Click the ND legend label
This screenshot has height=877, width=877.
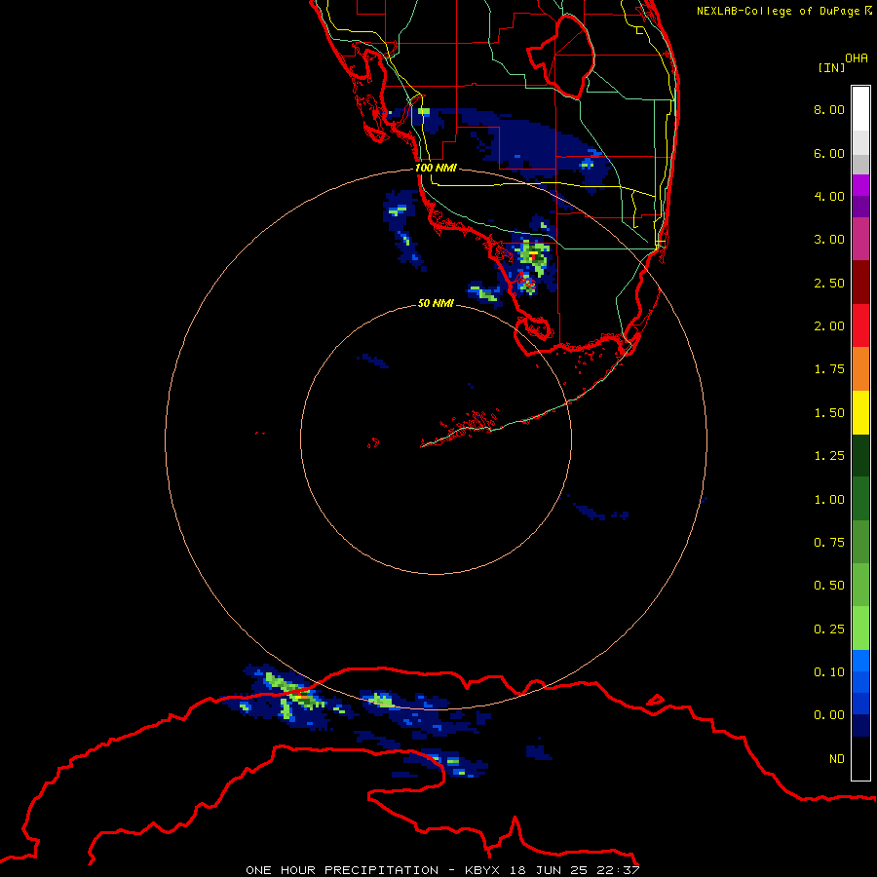[x=837, y=759]
